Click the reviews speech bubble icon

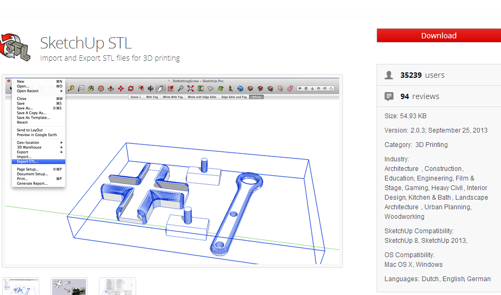(x=389, y=96)
